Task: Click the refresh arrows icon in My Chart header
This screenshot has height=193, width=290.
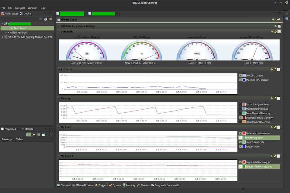Action: click(x=275, y=127)
